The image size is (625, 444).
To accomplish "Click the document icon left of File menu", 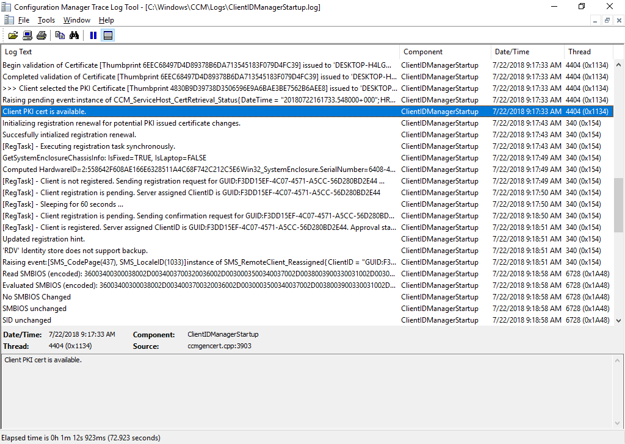I will click(9, 20).
